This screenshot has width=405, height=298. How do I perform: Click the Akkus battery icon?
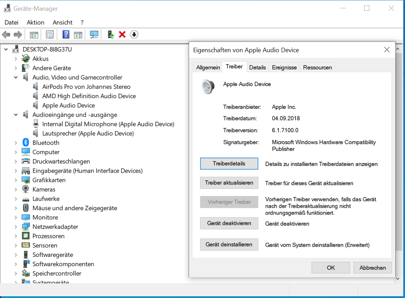coord(26,58)
